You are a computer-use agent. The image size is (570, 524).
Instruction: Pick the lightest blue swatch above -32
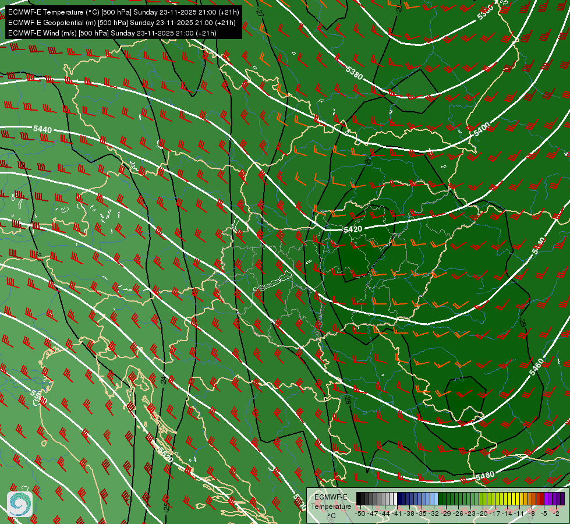coord(436,498)
